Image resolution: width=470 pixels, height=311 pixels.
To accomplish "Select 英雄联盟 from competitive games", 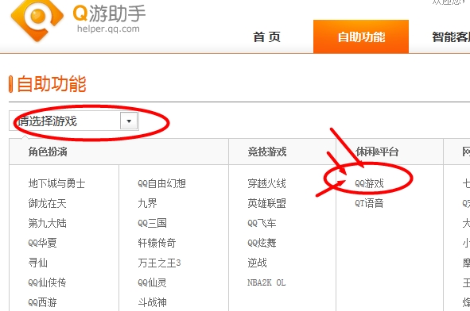I will tap(266, 203).
